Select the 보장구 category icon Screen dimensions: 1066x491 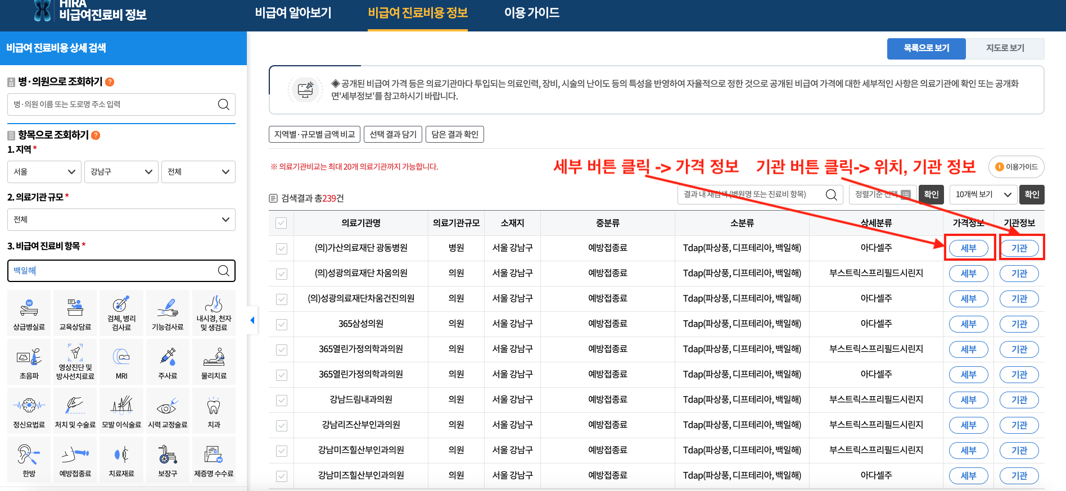(168, 460)
